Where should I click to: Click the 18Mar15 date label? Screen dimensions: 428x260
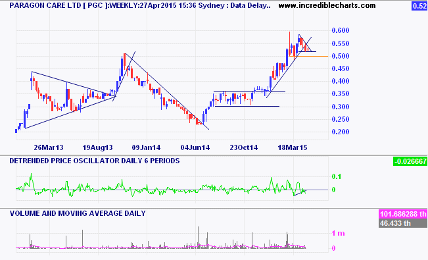coord(293,147)
